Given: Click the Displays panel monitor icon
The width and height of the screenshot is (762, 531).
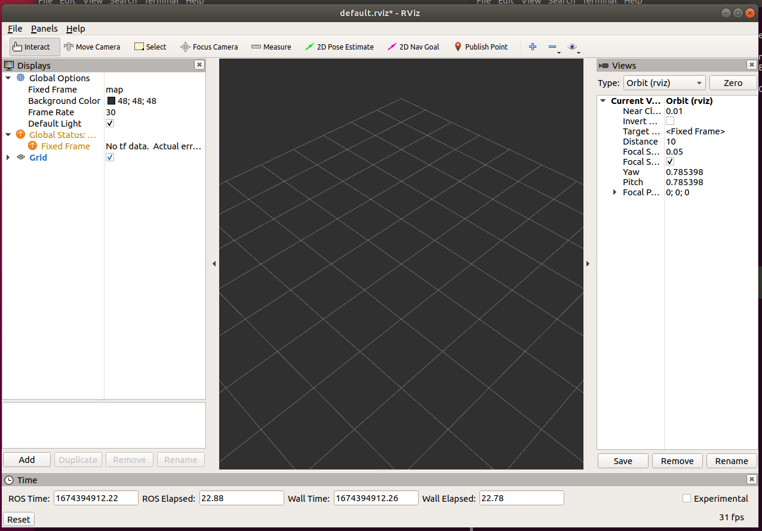Looking at the screenshot, I should [x=9, y=65].
